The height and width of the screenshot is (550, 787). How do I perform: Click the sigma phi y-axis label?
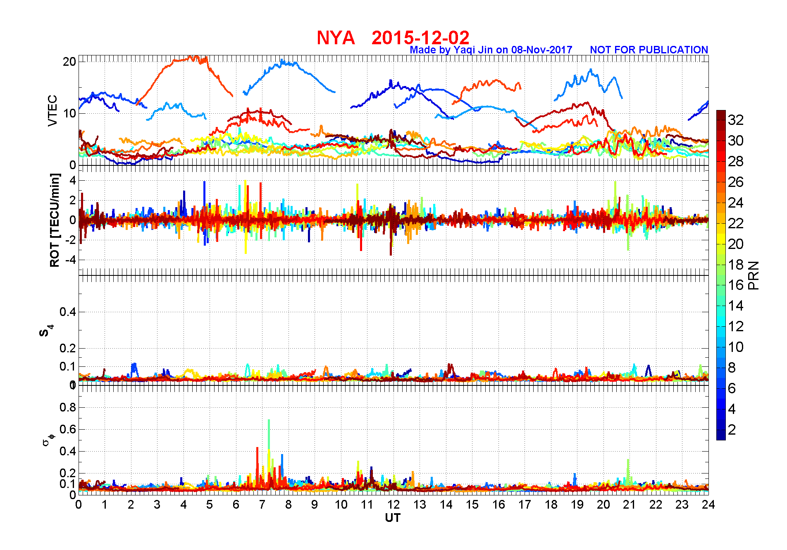click(x=48, y=440)
